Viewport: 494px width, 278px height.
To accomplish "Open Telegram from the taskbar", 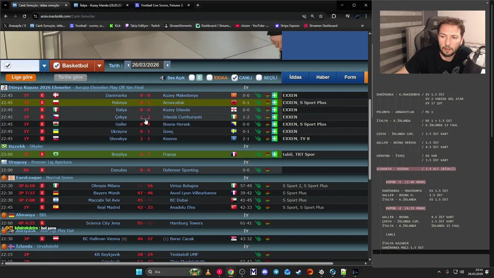I will pyautogui.click(x=276, y=272).
